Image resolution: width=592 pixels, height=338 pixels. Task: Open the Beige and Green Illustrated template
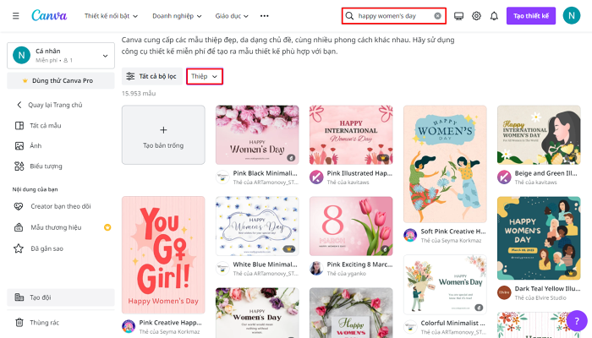[539, 134]
